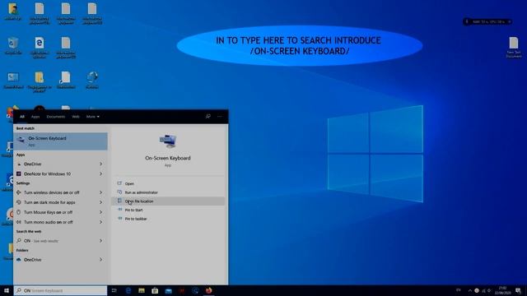Image resolution: width=527 pixels, height=296 pixels.
Task: Select the Recycle Bin desktop icon
Action: coord(13,46)
